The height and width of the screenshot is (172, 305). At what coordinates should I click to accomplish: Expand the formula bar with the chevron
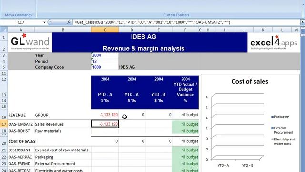(x=303, y=22)
